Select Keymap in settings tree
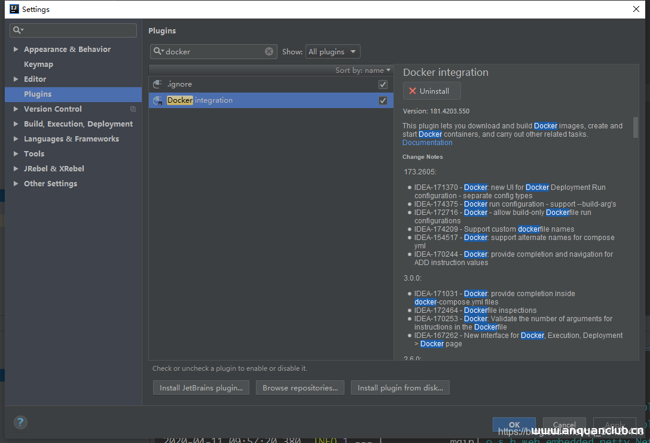The image size is (650, 443). 38,64
